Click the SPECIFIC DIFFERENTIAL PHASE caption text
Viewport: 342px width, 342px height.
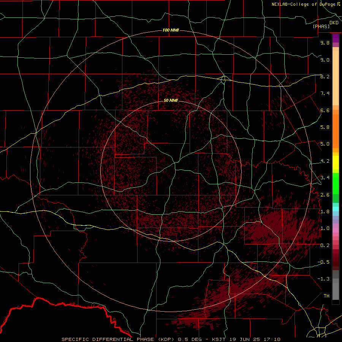[108, 339]
